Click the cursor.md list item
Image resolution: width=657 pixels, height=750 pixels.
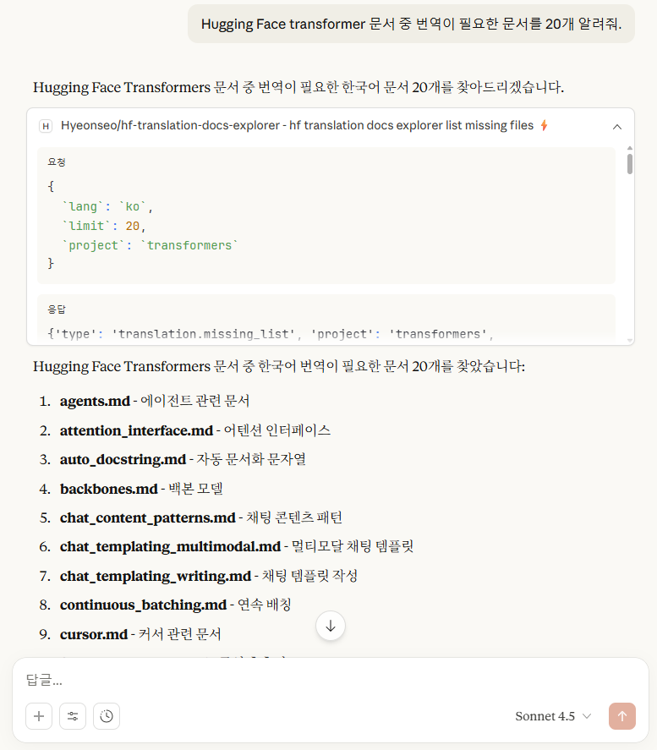click(93, 634)
